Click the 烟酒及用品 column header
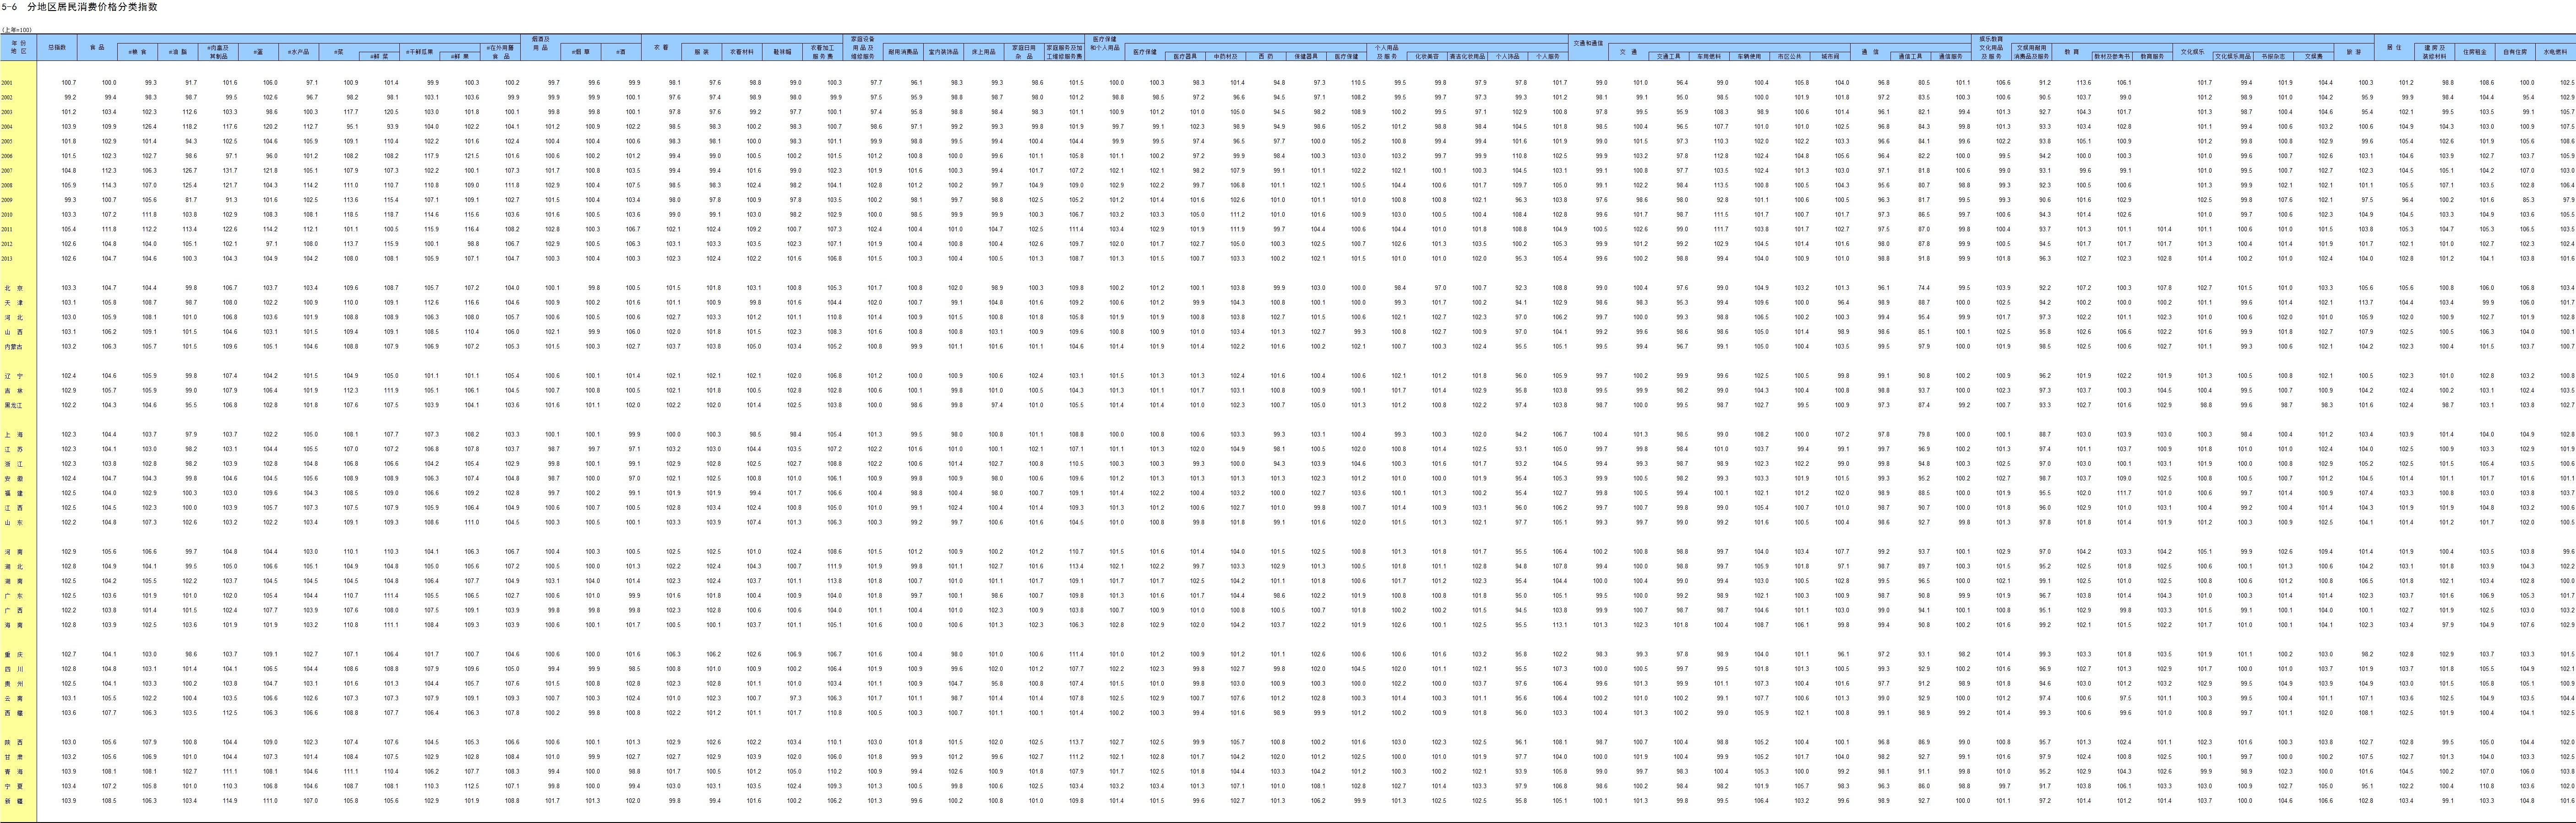Screen dimensions: 2576x823 pyautogui.click(x=540, y=43)
